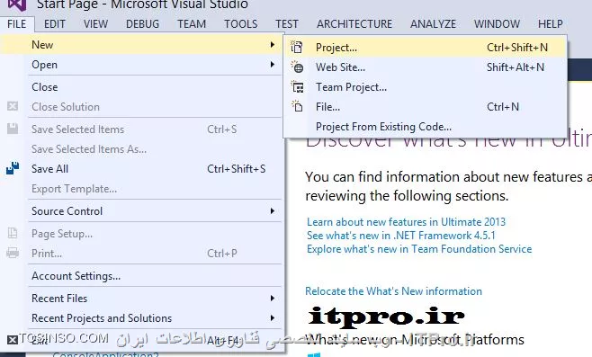Open the VIEW menu

[x=96, y=24]
